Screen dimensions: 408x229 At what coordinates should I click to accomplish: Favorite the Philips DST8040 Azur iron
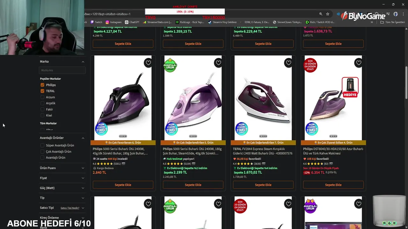(359, 63)
